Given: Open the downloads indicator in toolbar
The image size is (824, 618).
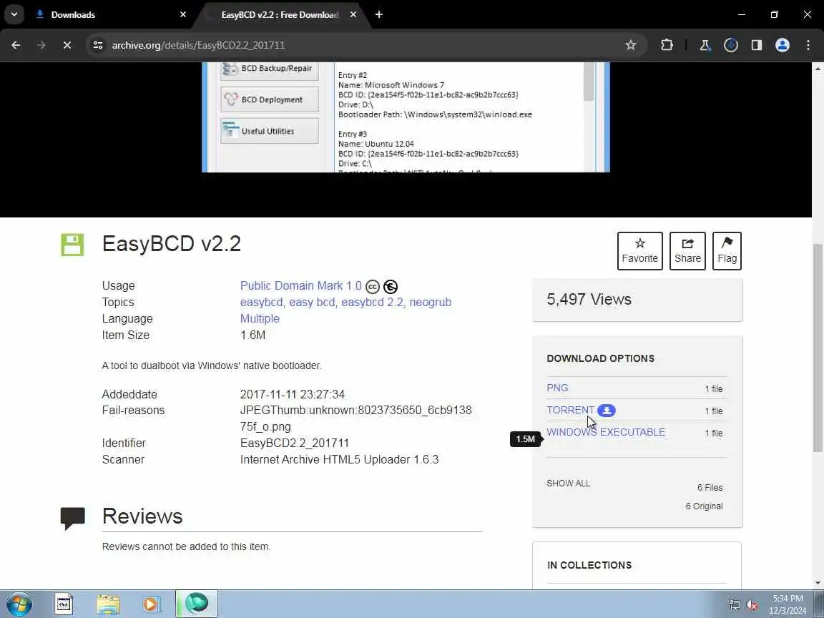Looking at the screenshot, I should pos(730,45).
